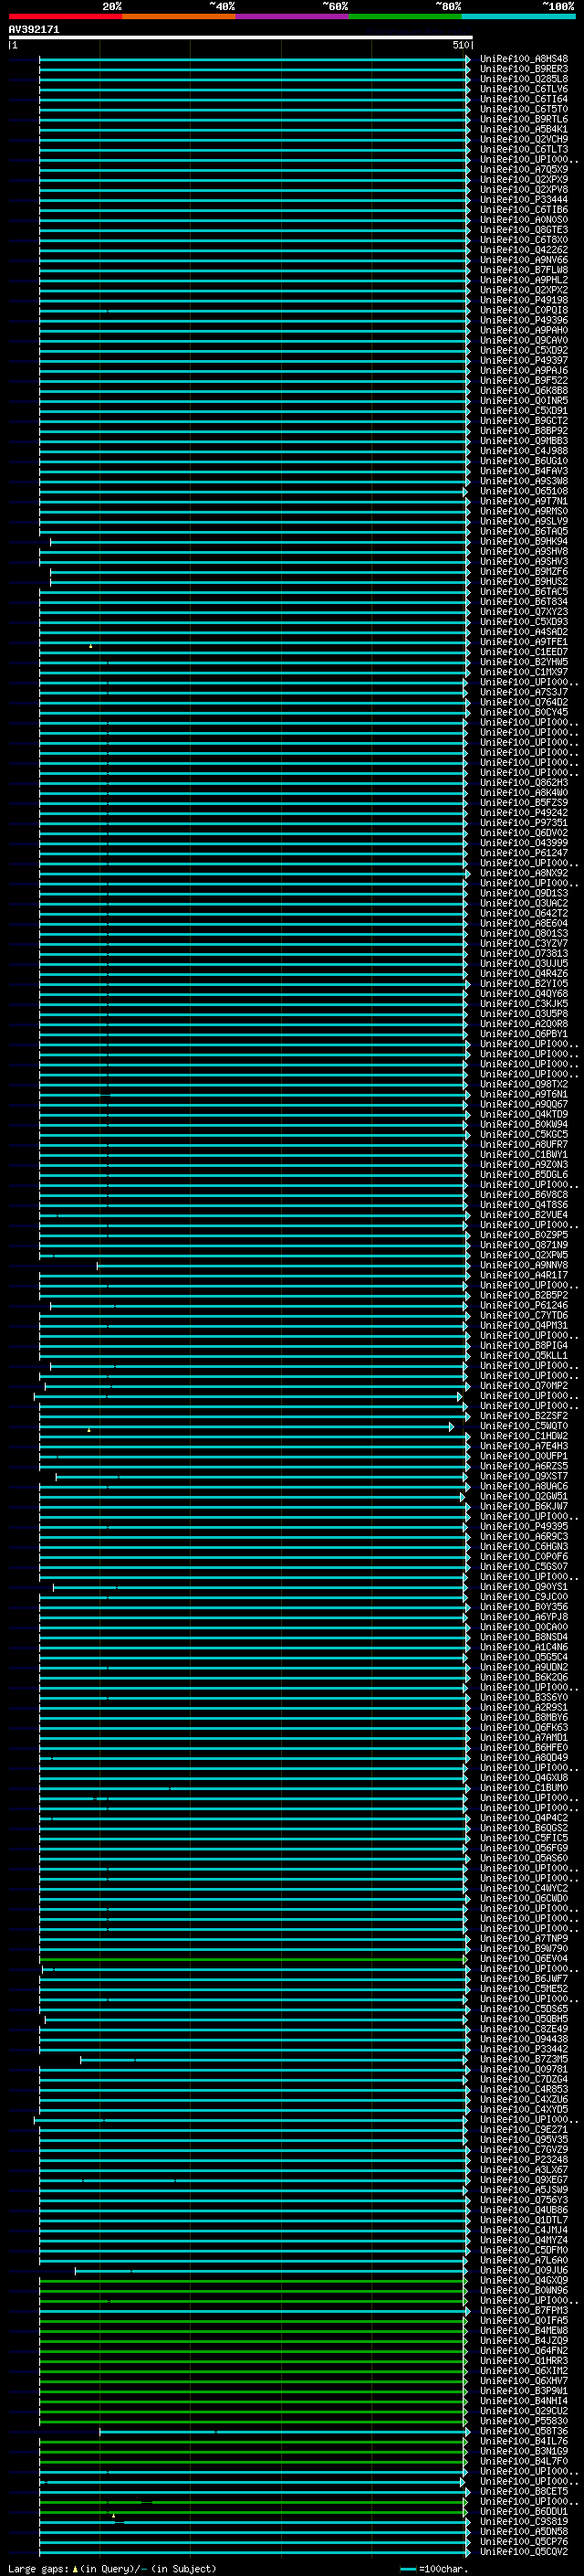Open hit UniRef100_B9RTL6

(523, 119)
